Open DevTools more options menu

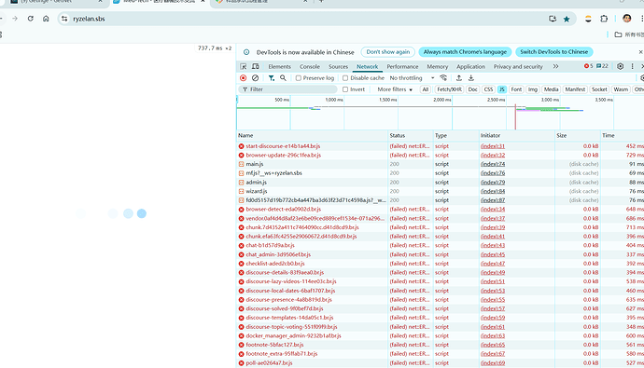(x=633, y=66)
